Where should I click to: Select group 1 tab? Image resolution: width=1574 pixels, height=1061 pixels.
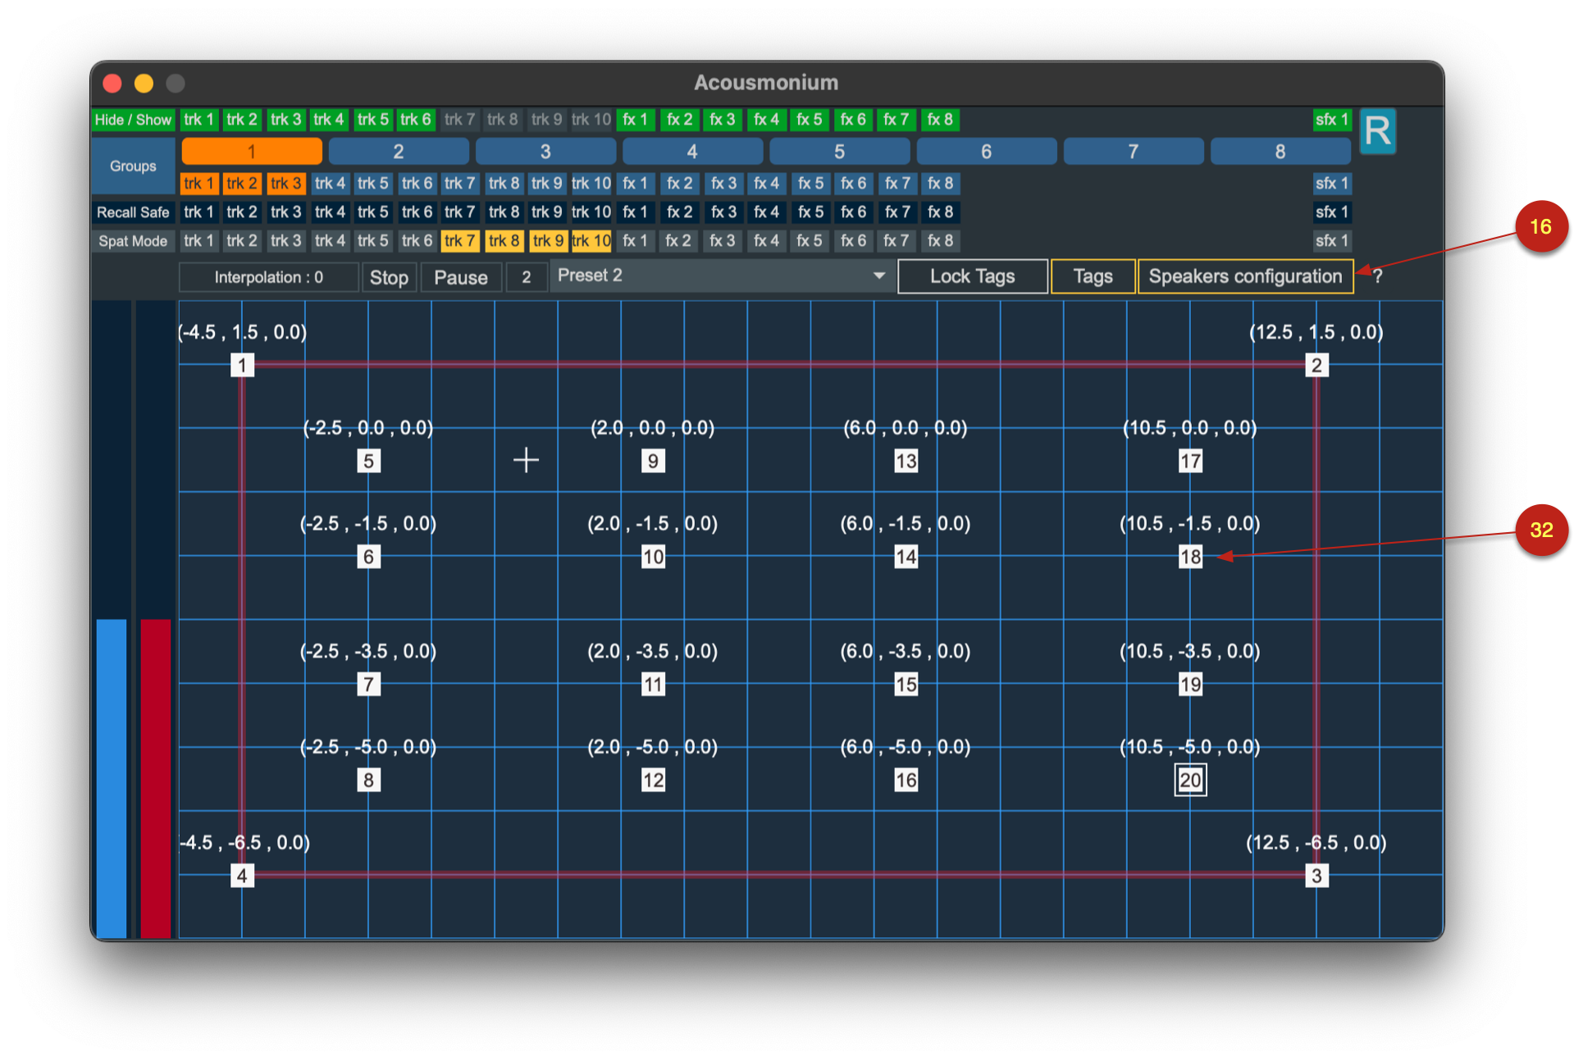[252, 152]
